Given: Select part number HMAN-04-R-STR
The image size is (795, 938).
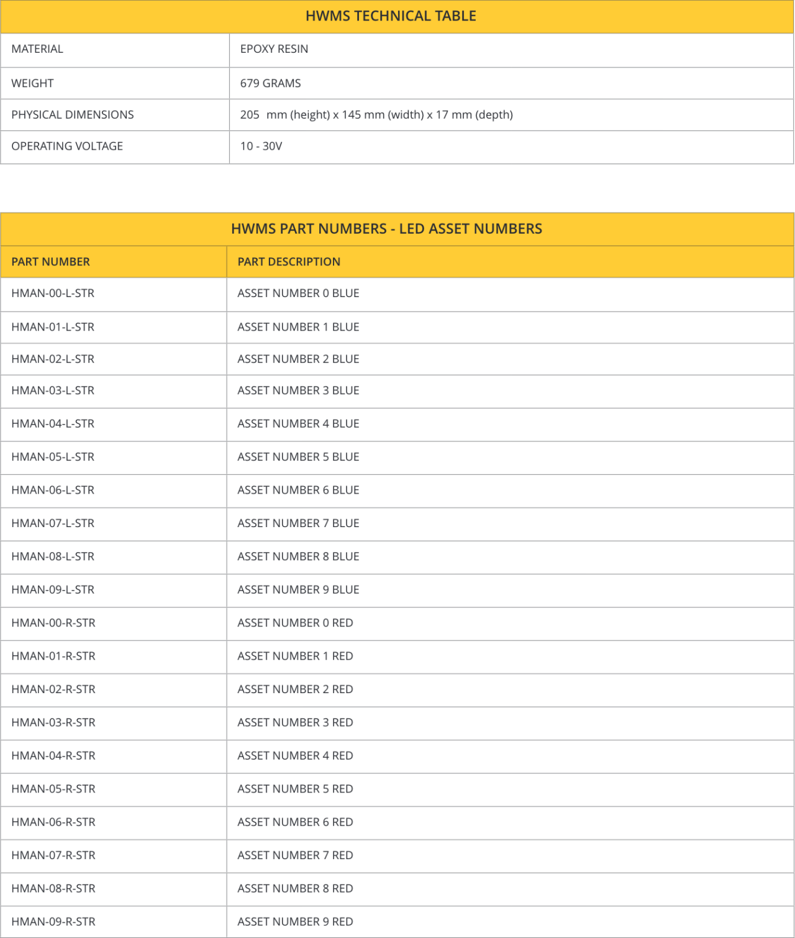Looking at the screenshot, I should pos(53,756).
